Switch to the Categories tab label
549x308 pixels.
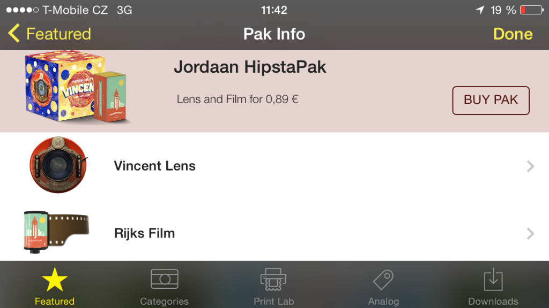164,301
